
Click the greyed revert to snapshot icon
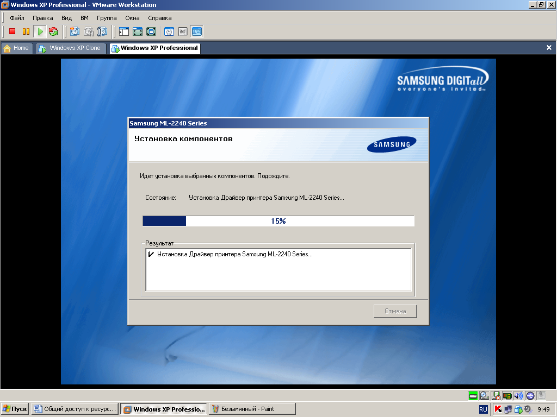pos(89,31)
